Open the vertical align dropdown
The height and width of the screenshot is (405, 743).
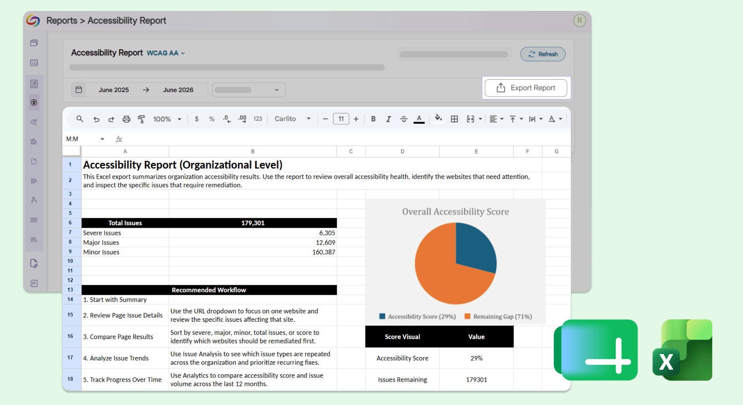(x=516, y=119)
